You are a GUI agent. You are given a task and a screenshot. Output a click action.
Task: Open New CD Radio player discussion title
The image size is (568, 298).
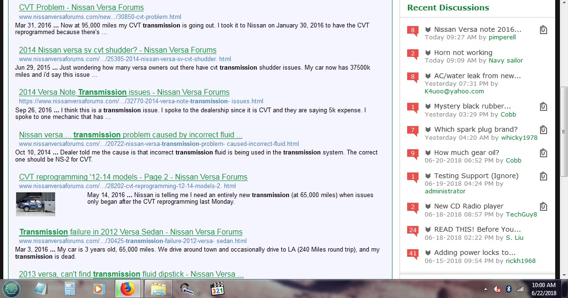click(x=469, y=206)
